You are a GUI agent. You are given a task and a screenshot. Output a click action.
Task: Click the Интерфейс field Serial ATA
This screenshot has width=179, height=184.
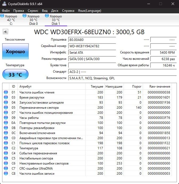tap(92, 52)
